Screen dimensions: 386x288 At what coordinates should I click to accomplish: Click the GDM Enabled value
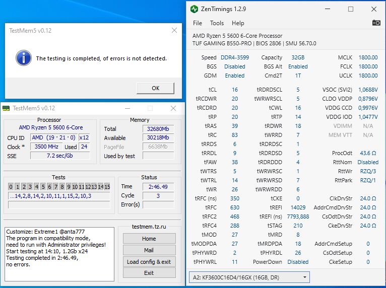click(x=235, y=76)
